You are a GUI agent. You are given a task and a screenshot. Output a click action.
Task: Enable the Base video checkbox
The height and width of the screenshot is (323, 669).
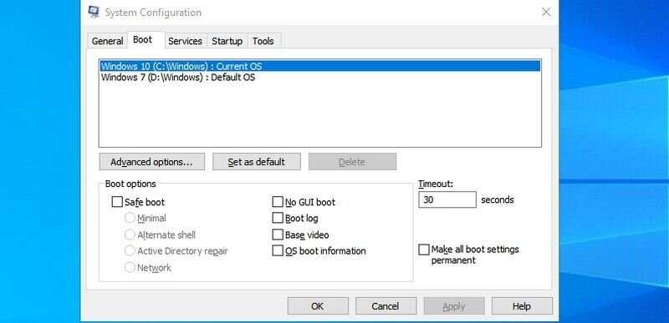tap(278, 235)
